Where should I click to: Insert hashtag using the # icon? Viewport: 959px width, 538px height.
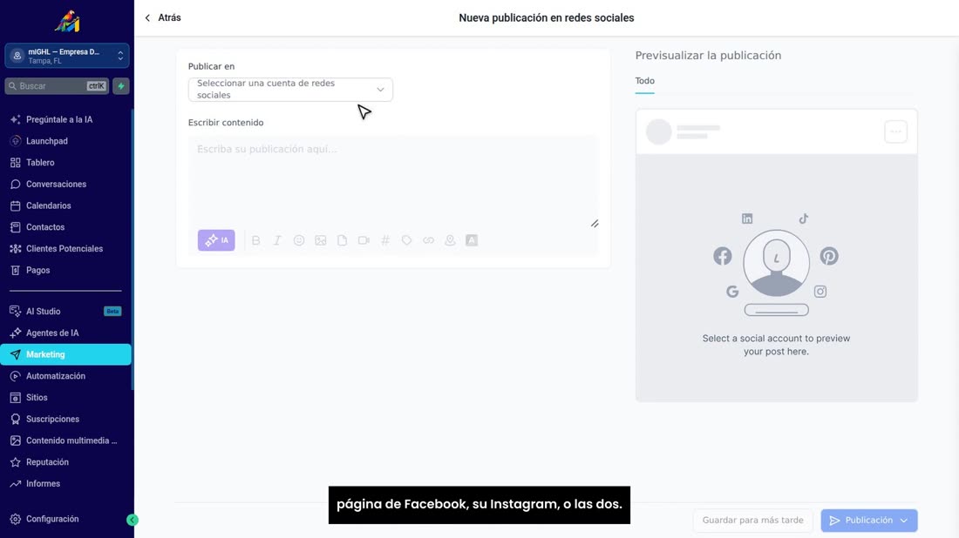[x=384, y=240]
